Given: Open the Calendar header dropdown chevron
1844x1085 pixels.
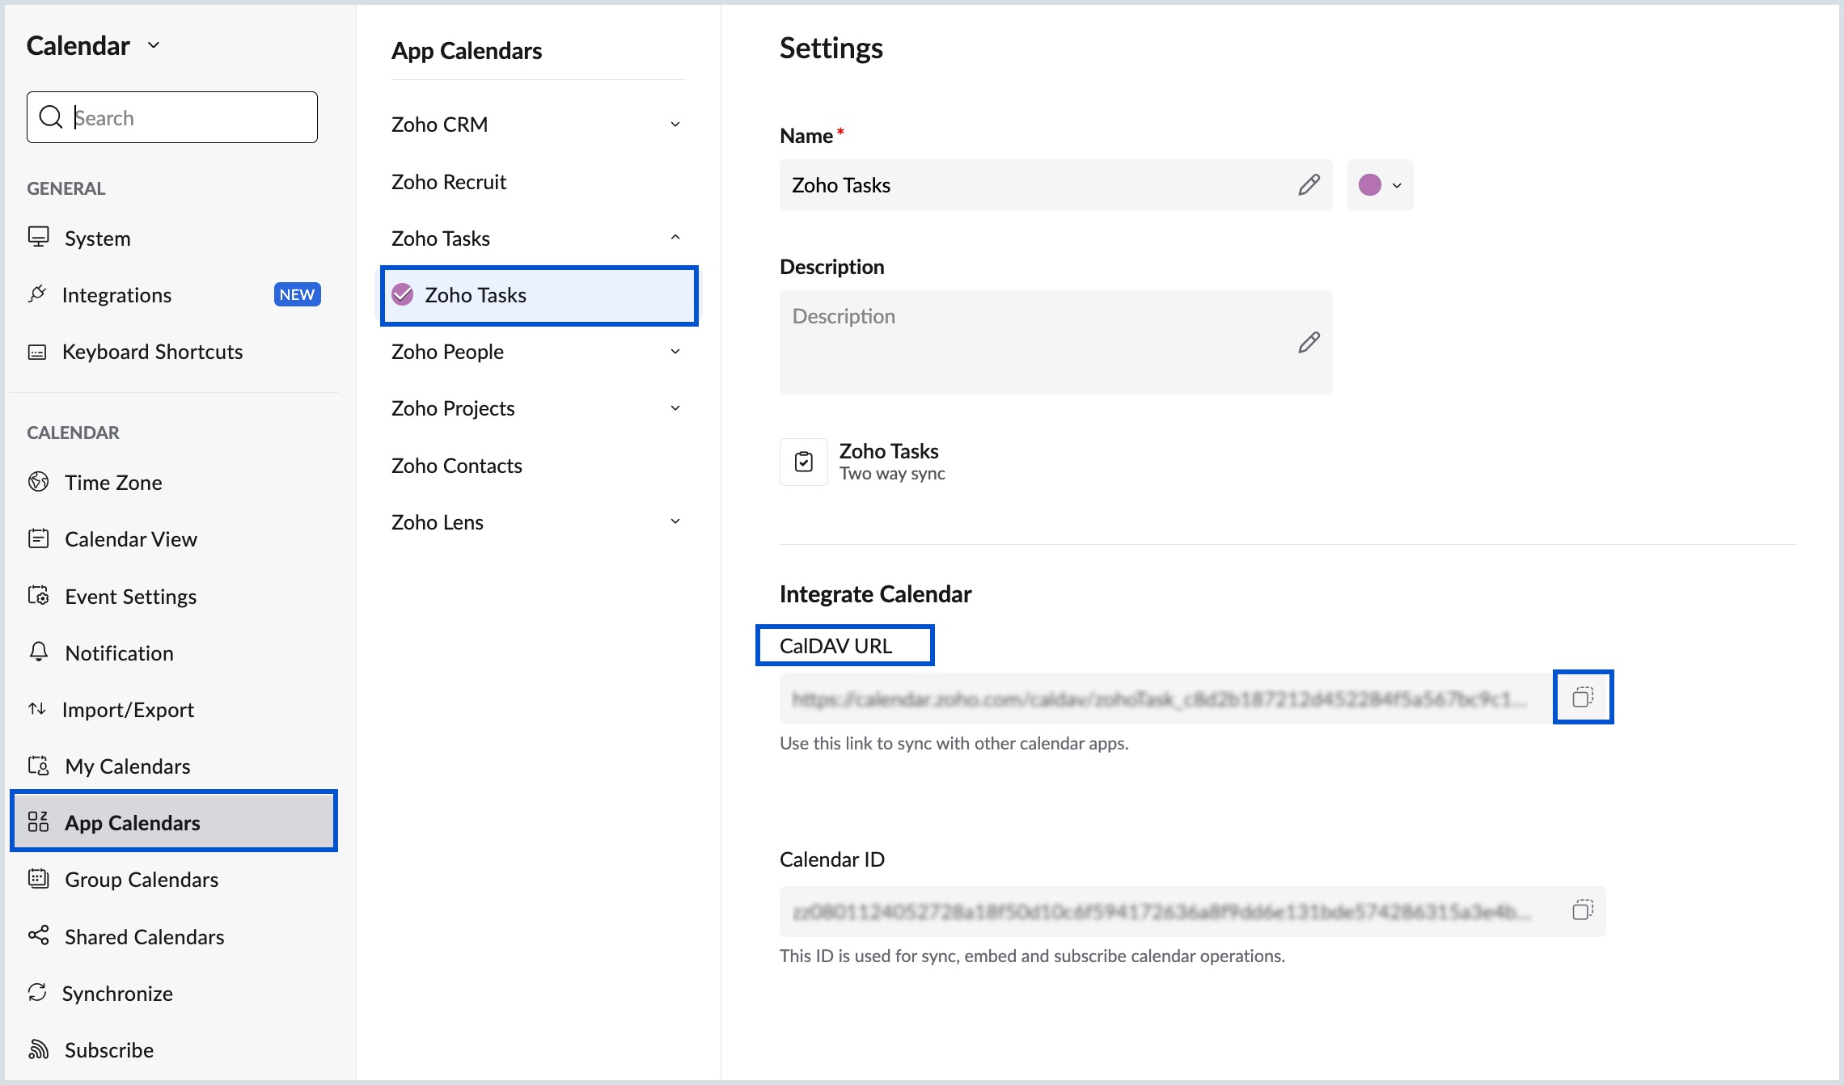Looking at the screenshot, I should click(x=154, y=45).
